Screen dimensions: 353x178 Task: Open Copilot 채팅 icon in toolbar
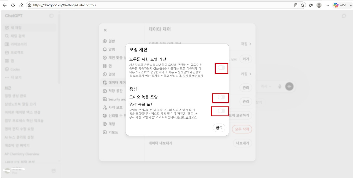coord(339,5)
